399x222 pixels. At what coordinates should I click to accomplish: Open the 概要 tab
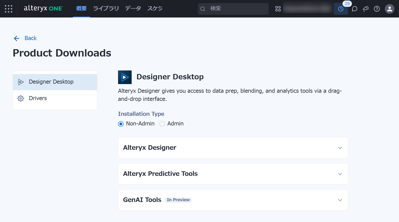point(81,8)
